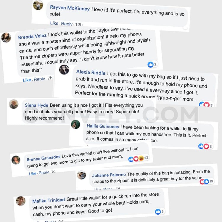Viewport: 222px width, 222px height.
Task: Click the Brenda Velez name link
Action: [32, 37]
